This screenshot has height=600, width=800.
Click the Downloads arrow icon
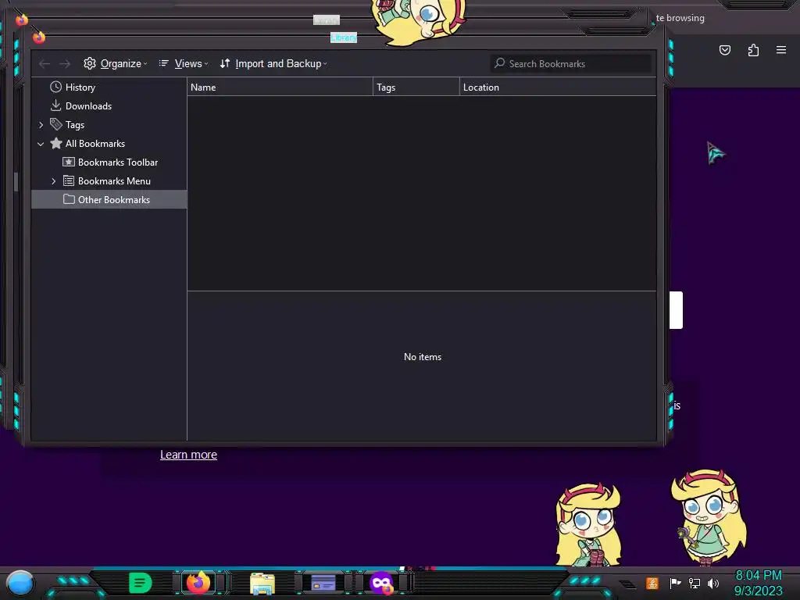[x=56, y=105]
